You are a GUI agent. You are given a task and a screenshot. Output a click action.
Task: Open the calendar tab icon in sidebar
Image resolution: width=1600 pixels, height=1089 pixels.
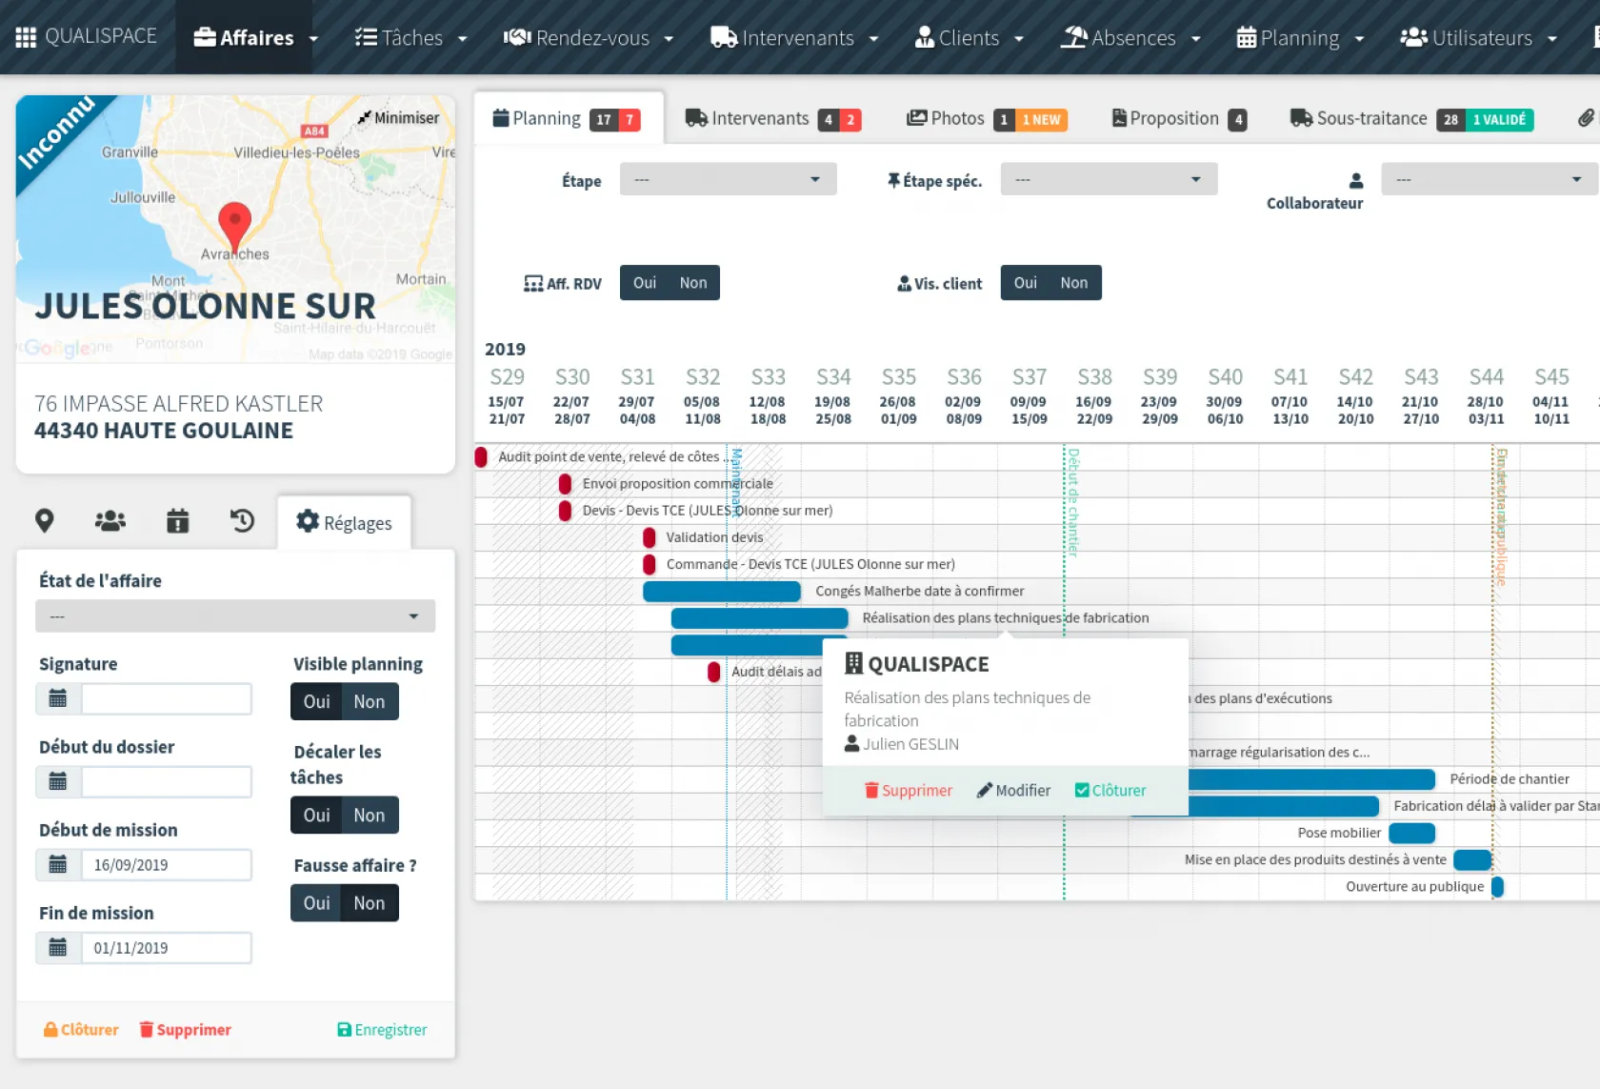pyautogui.click(x=177, y=521)
